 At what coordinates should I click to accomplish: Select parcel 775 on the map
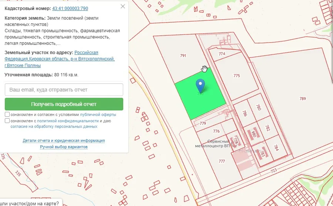[x=236, y=76]
